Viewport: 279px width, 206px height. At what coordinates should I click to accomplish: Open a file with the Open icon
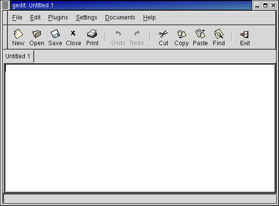point(37,34)
